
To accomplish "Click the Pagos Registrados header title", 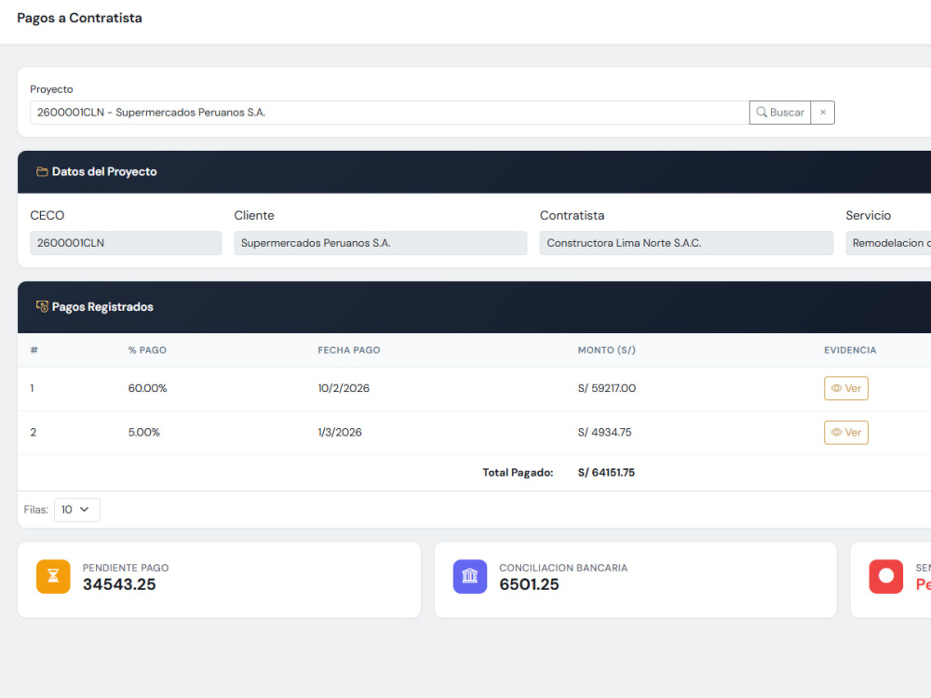I will click(102, 307).
